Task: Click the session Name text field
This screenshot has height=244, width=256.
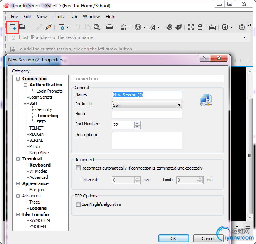Action: (147, 95)
